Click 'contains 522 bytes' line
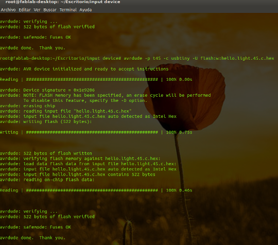Viewport: 278px width, 245px height. click(78, 174)
